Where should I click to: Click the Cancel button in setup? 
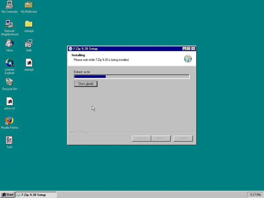183,138
